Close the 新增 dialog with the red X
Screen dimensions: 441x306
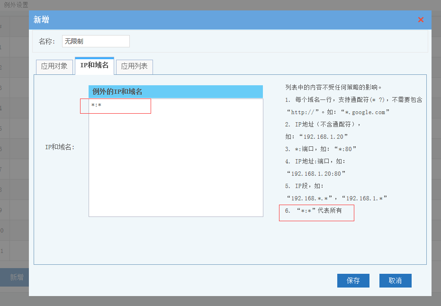421,20
